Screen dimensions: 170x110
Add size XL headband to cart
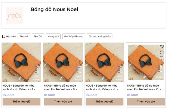pos(146,102)
